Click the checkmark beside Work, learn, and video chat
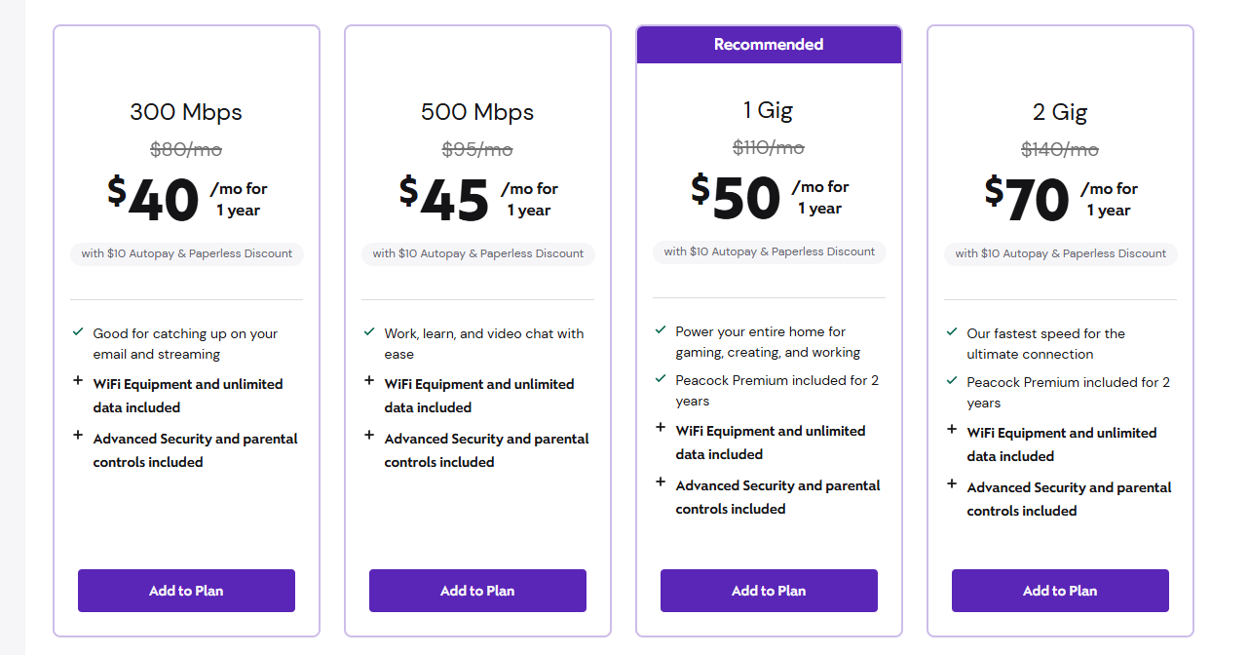 pos(369,331)
